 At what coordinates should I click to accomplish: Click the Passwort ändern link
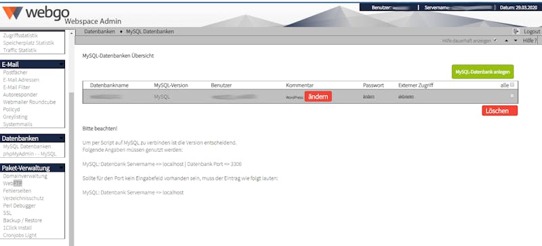coord(369,96)
